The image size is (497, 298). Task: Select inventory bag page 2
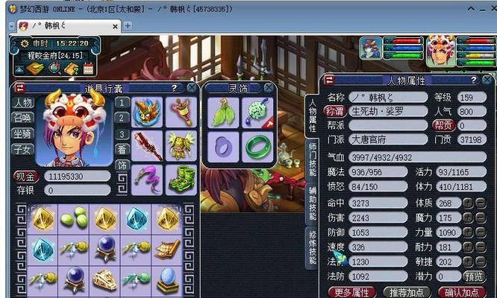pyautogui.click(x=122, y=118)
